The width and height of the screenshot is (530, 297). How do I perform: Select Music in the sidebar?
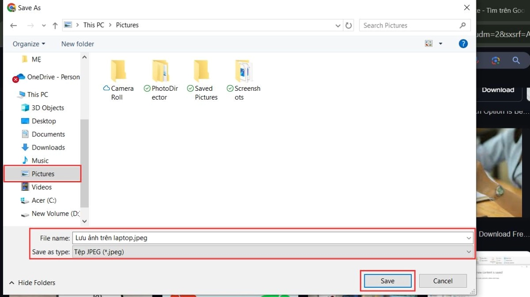tap(39, 160)
